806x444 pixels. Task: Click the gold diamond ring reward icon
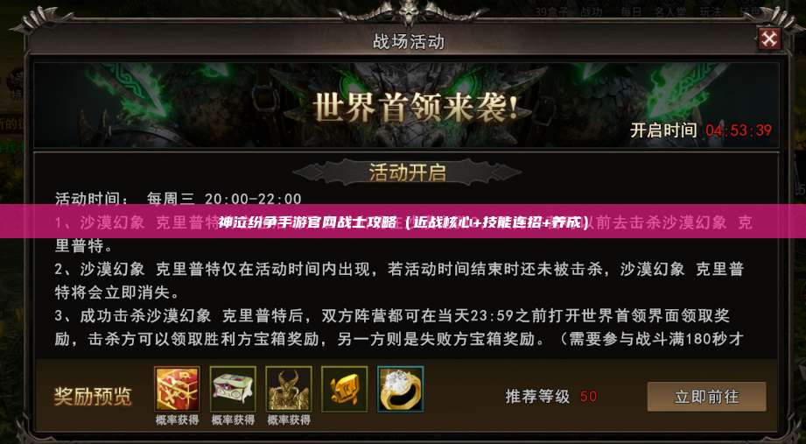point(401,389)
